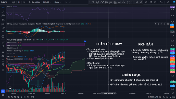Open the object tree layers icon
The height and width of the screenshot is (99, 176).
[x=3, y=95]
